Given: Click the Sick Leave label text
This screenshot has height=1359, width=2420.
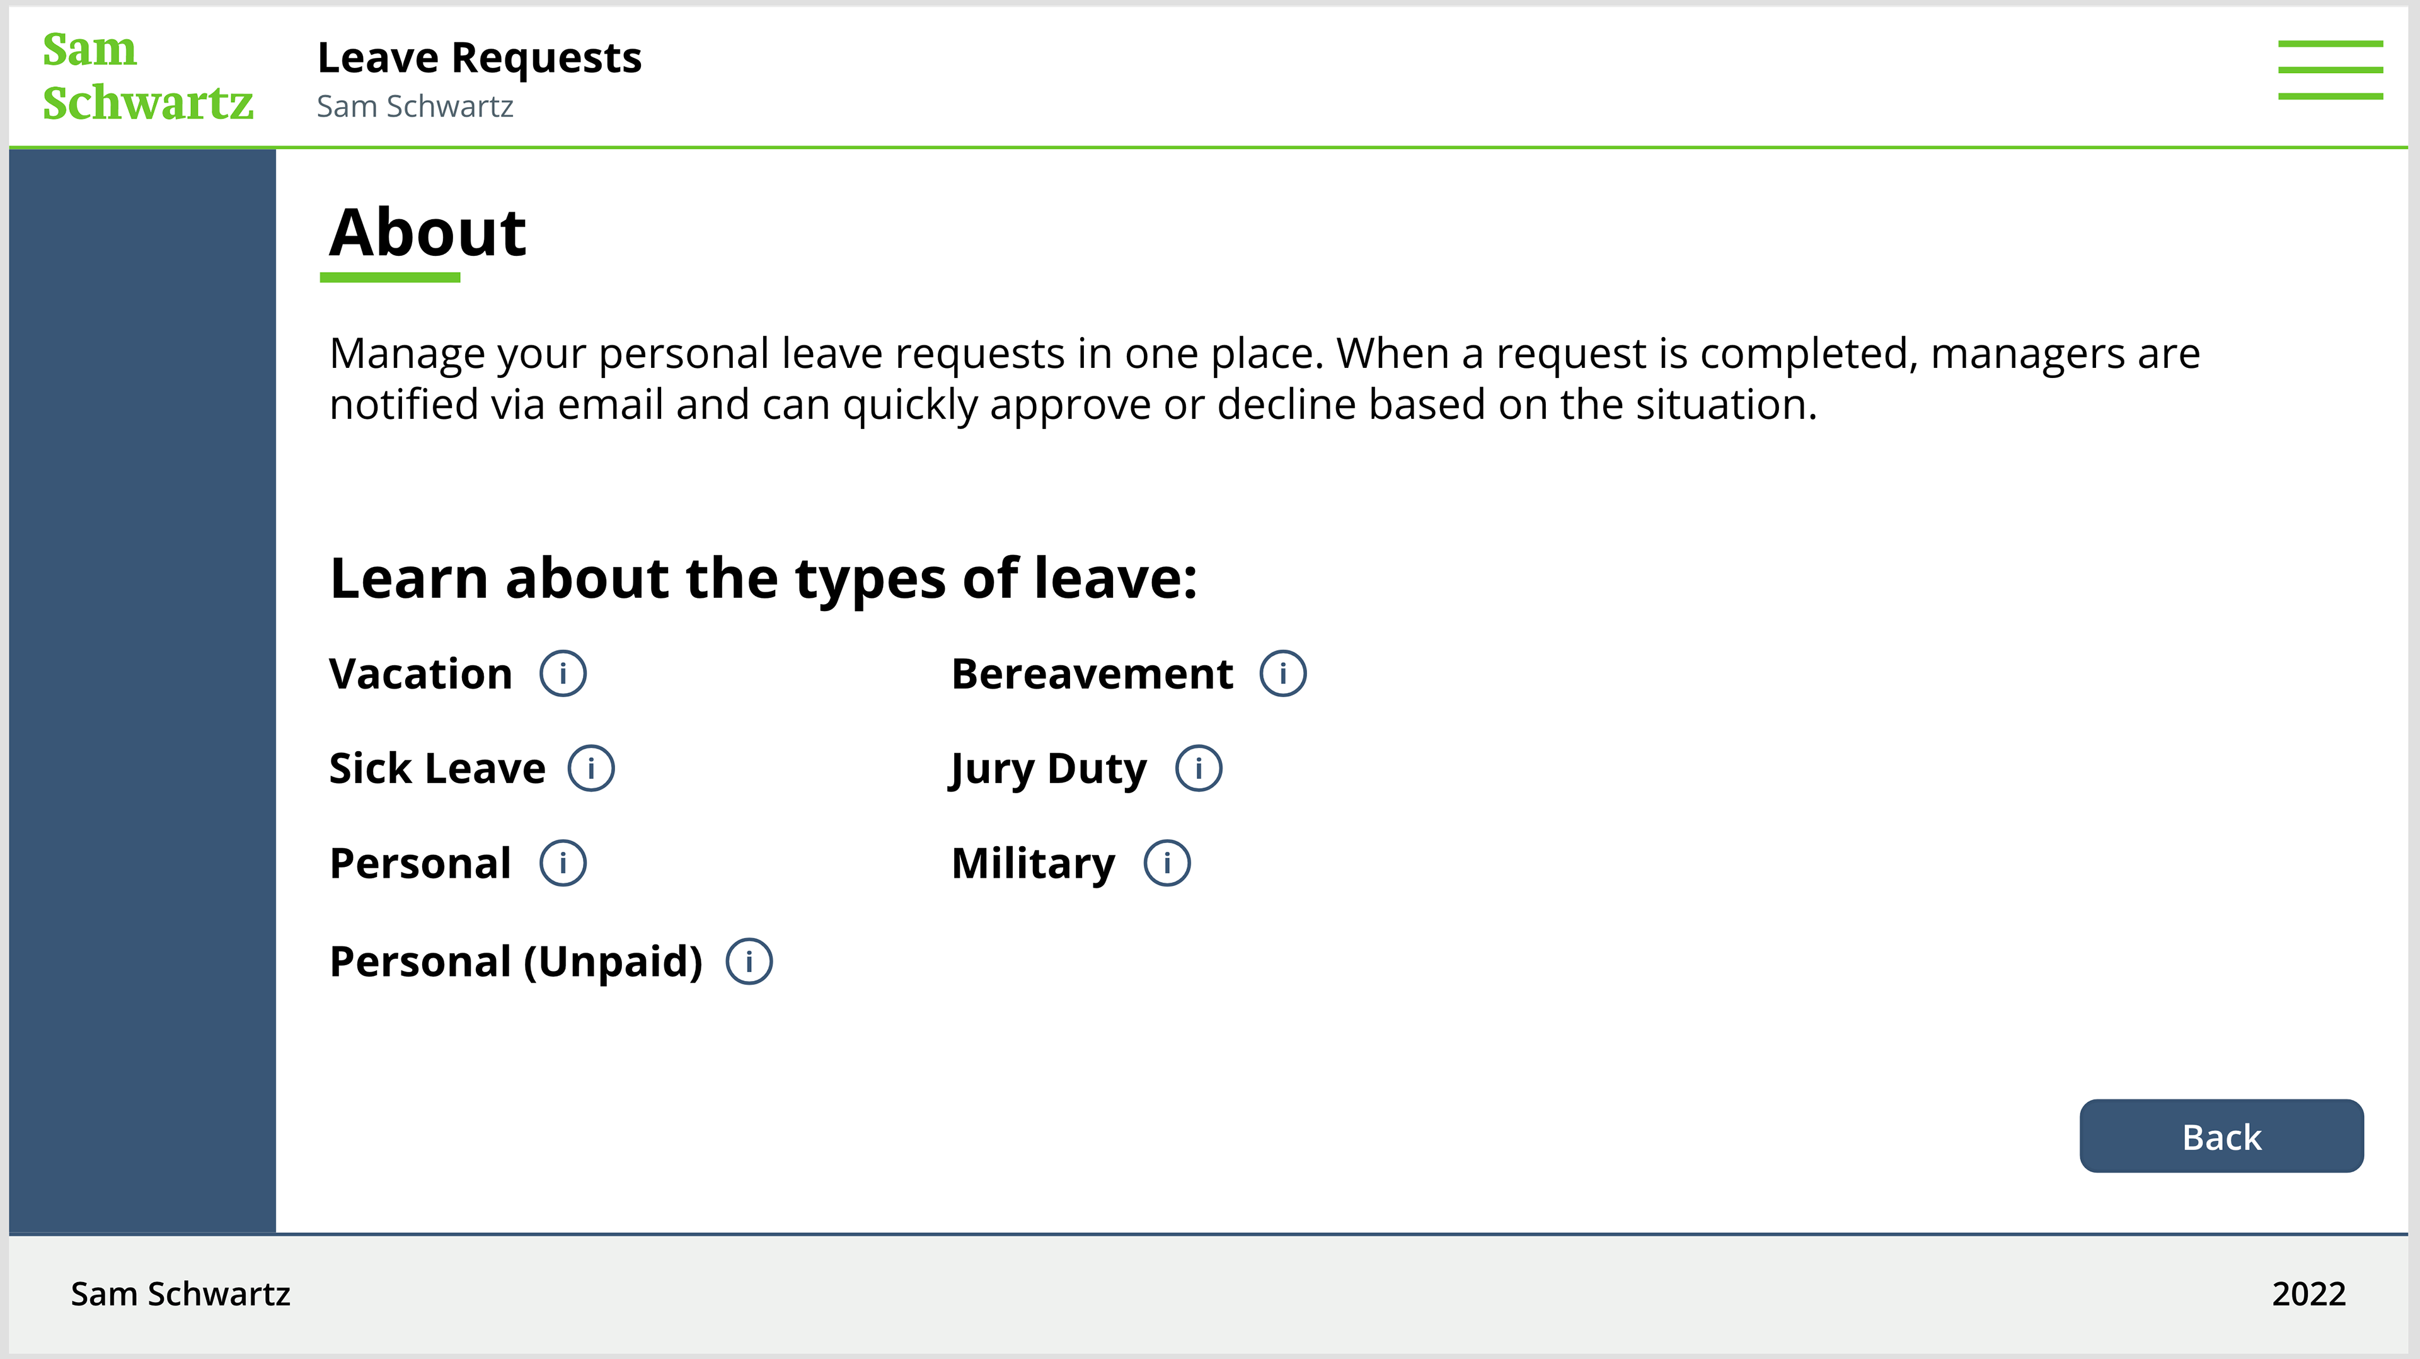Looking at the screenshot, I should [x=437, y=768].
